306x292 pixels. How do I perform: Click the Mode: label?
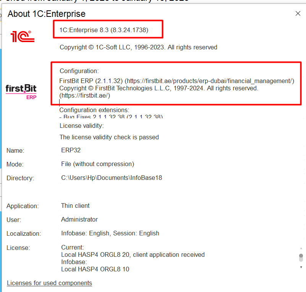coord(15,164)
